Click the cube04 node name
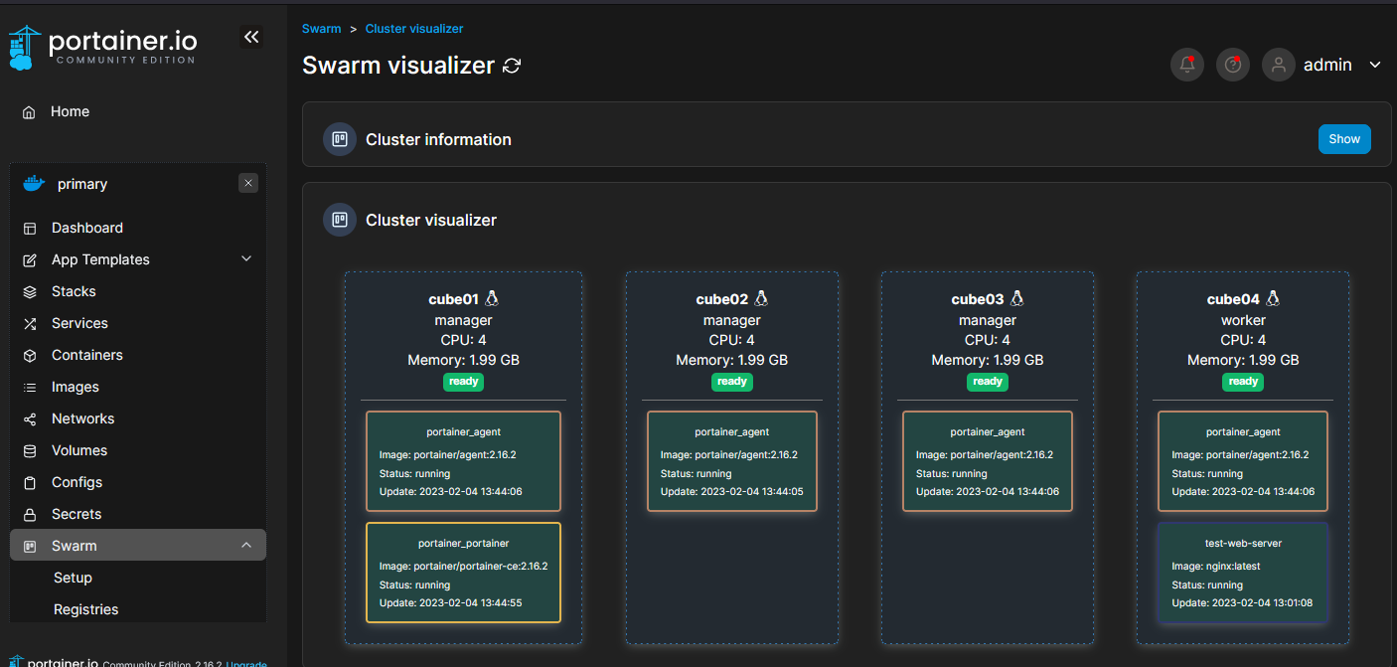The width and height of the screenshot is (1397, 667). click(x=1233, y=299)
